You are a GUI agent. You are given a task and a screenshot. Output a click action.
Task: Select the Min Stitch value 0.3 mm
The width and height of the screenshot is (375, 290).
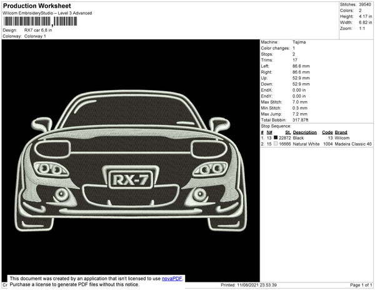click(300, 108)
